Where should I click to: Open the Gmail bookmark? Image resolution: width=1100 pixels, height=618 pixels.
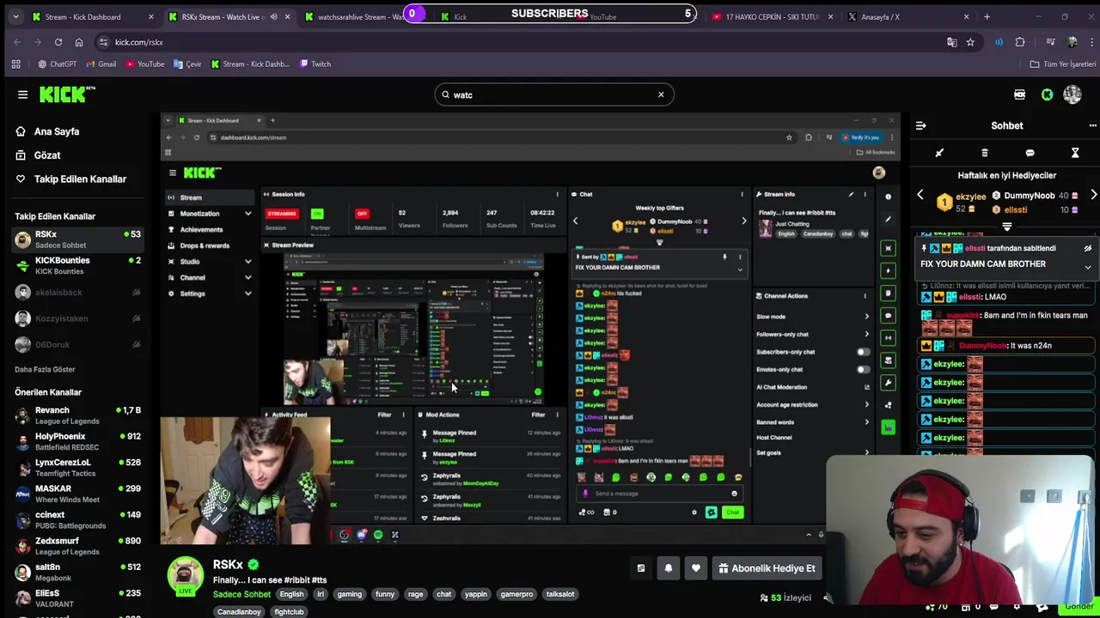point(100,64)
